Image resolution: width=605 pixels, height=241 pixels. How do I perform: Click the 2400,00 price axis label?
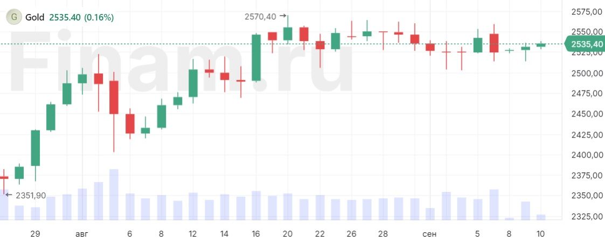click(x=588, y=155)
